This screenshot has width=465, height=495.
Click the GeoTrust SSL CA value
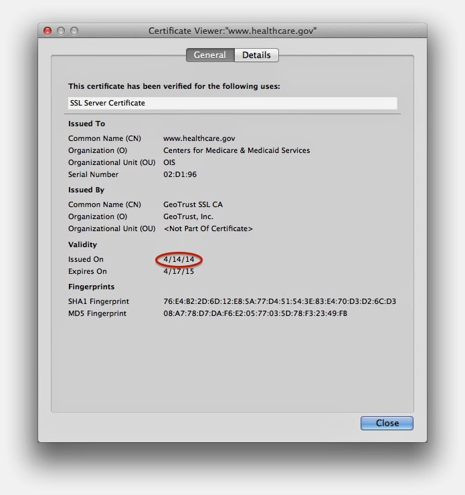coord(193,204)
